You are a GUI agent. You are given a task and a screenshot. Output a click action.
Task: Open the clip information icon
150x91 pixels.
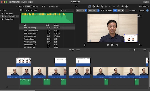(x=127, y=6)
